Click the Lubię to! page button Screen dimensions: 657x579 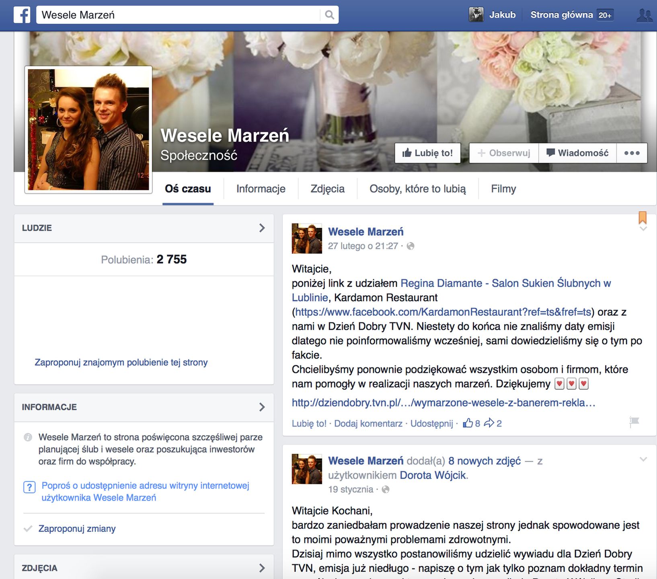point(427,153)
